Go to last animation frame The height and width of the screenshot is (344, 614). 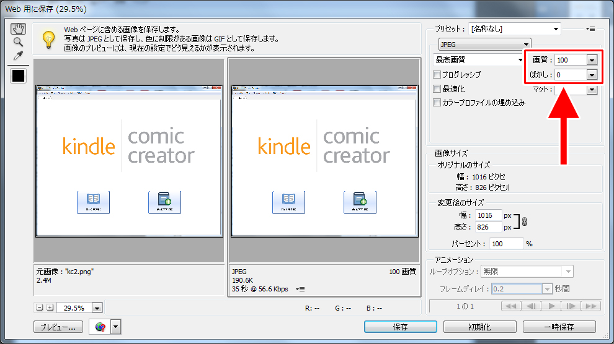pyautogui.click(x=591, y=306)
